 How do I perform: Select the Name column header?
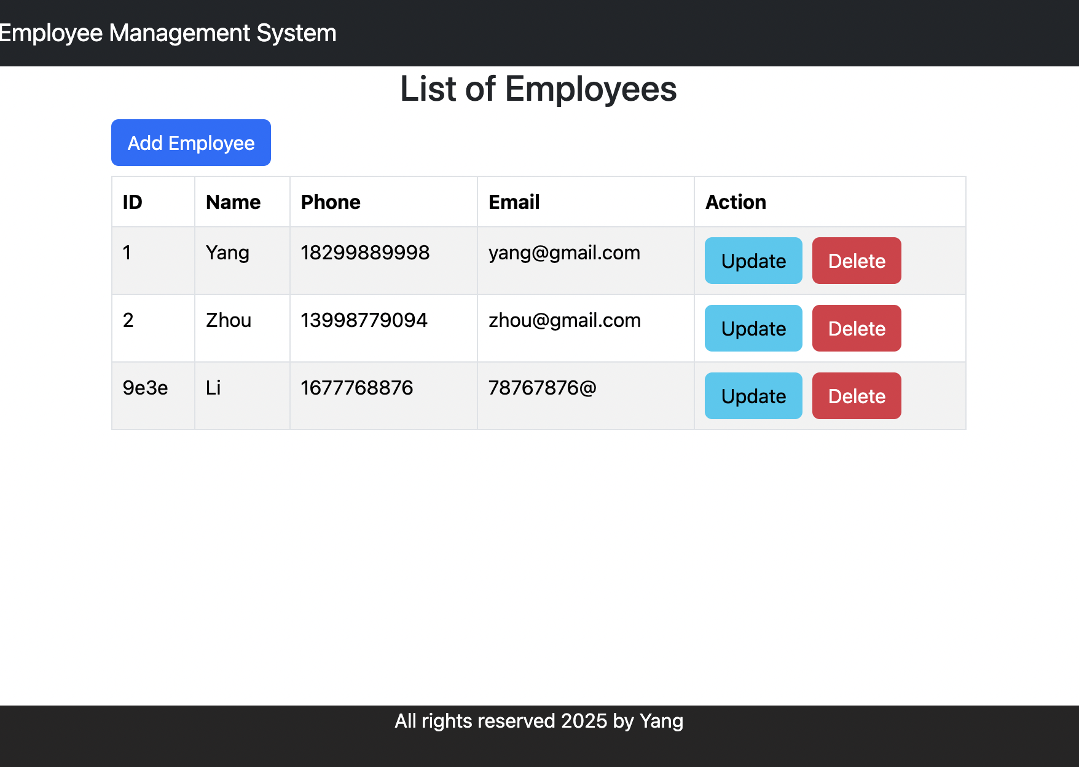tap(233, 202)
